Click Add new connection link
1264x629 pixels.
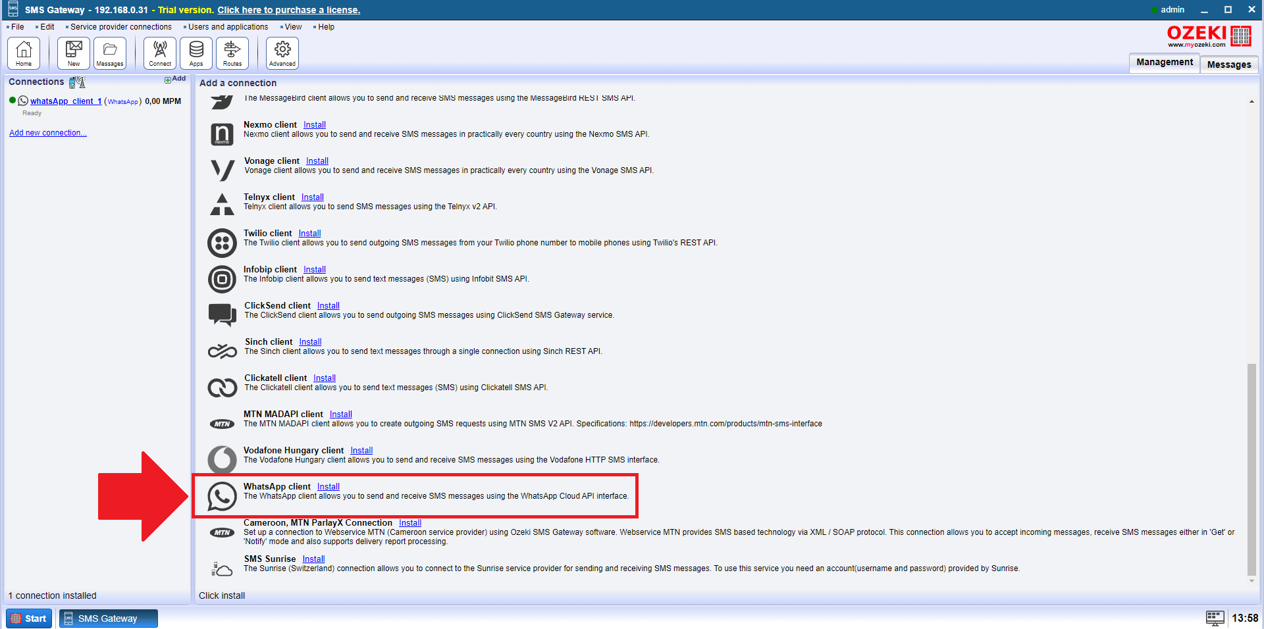click(48, 133)
